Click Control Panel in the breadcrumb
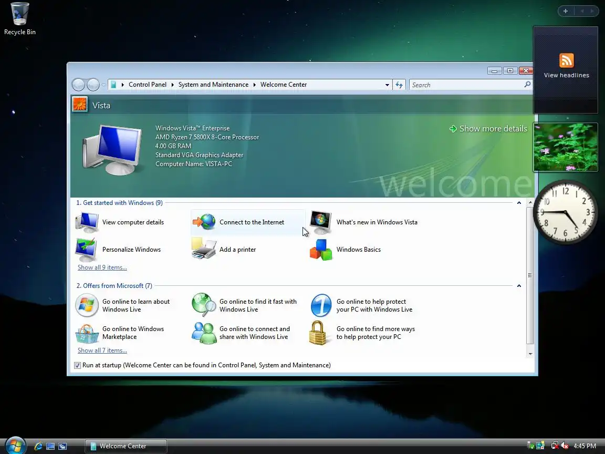This screenshot has width=605, height=454. pyautogui.click(x=148, y=85)
